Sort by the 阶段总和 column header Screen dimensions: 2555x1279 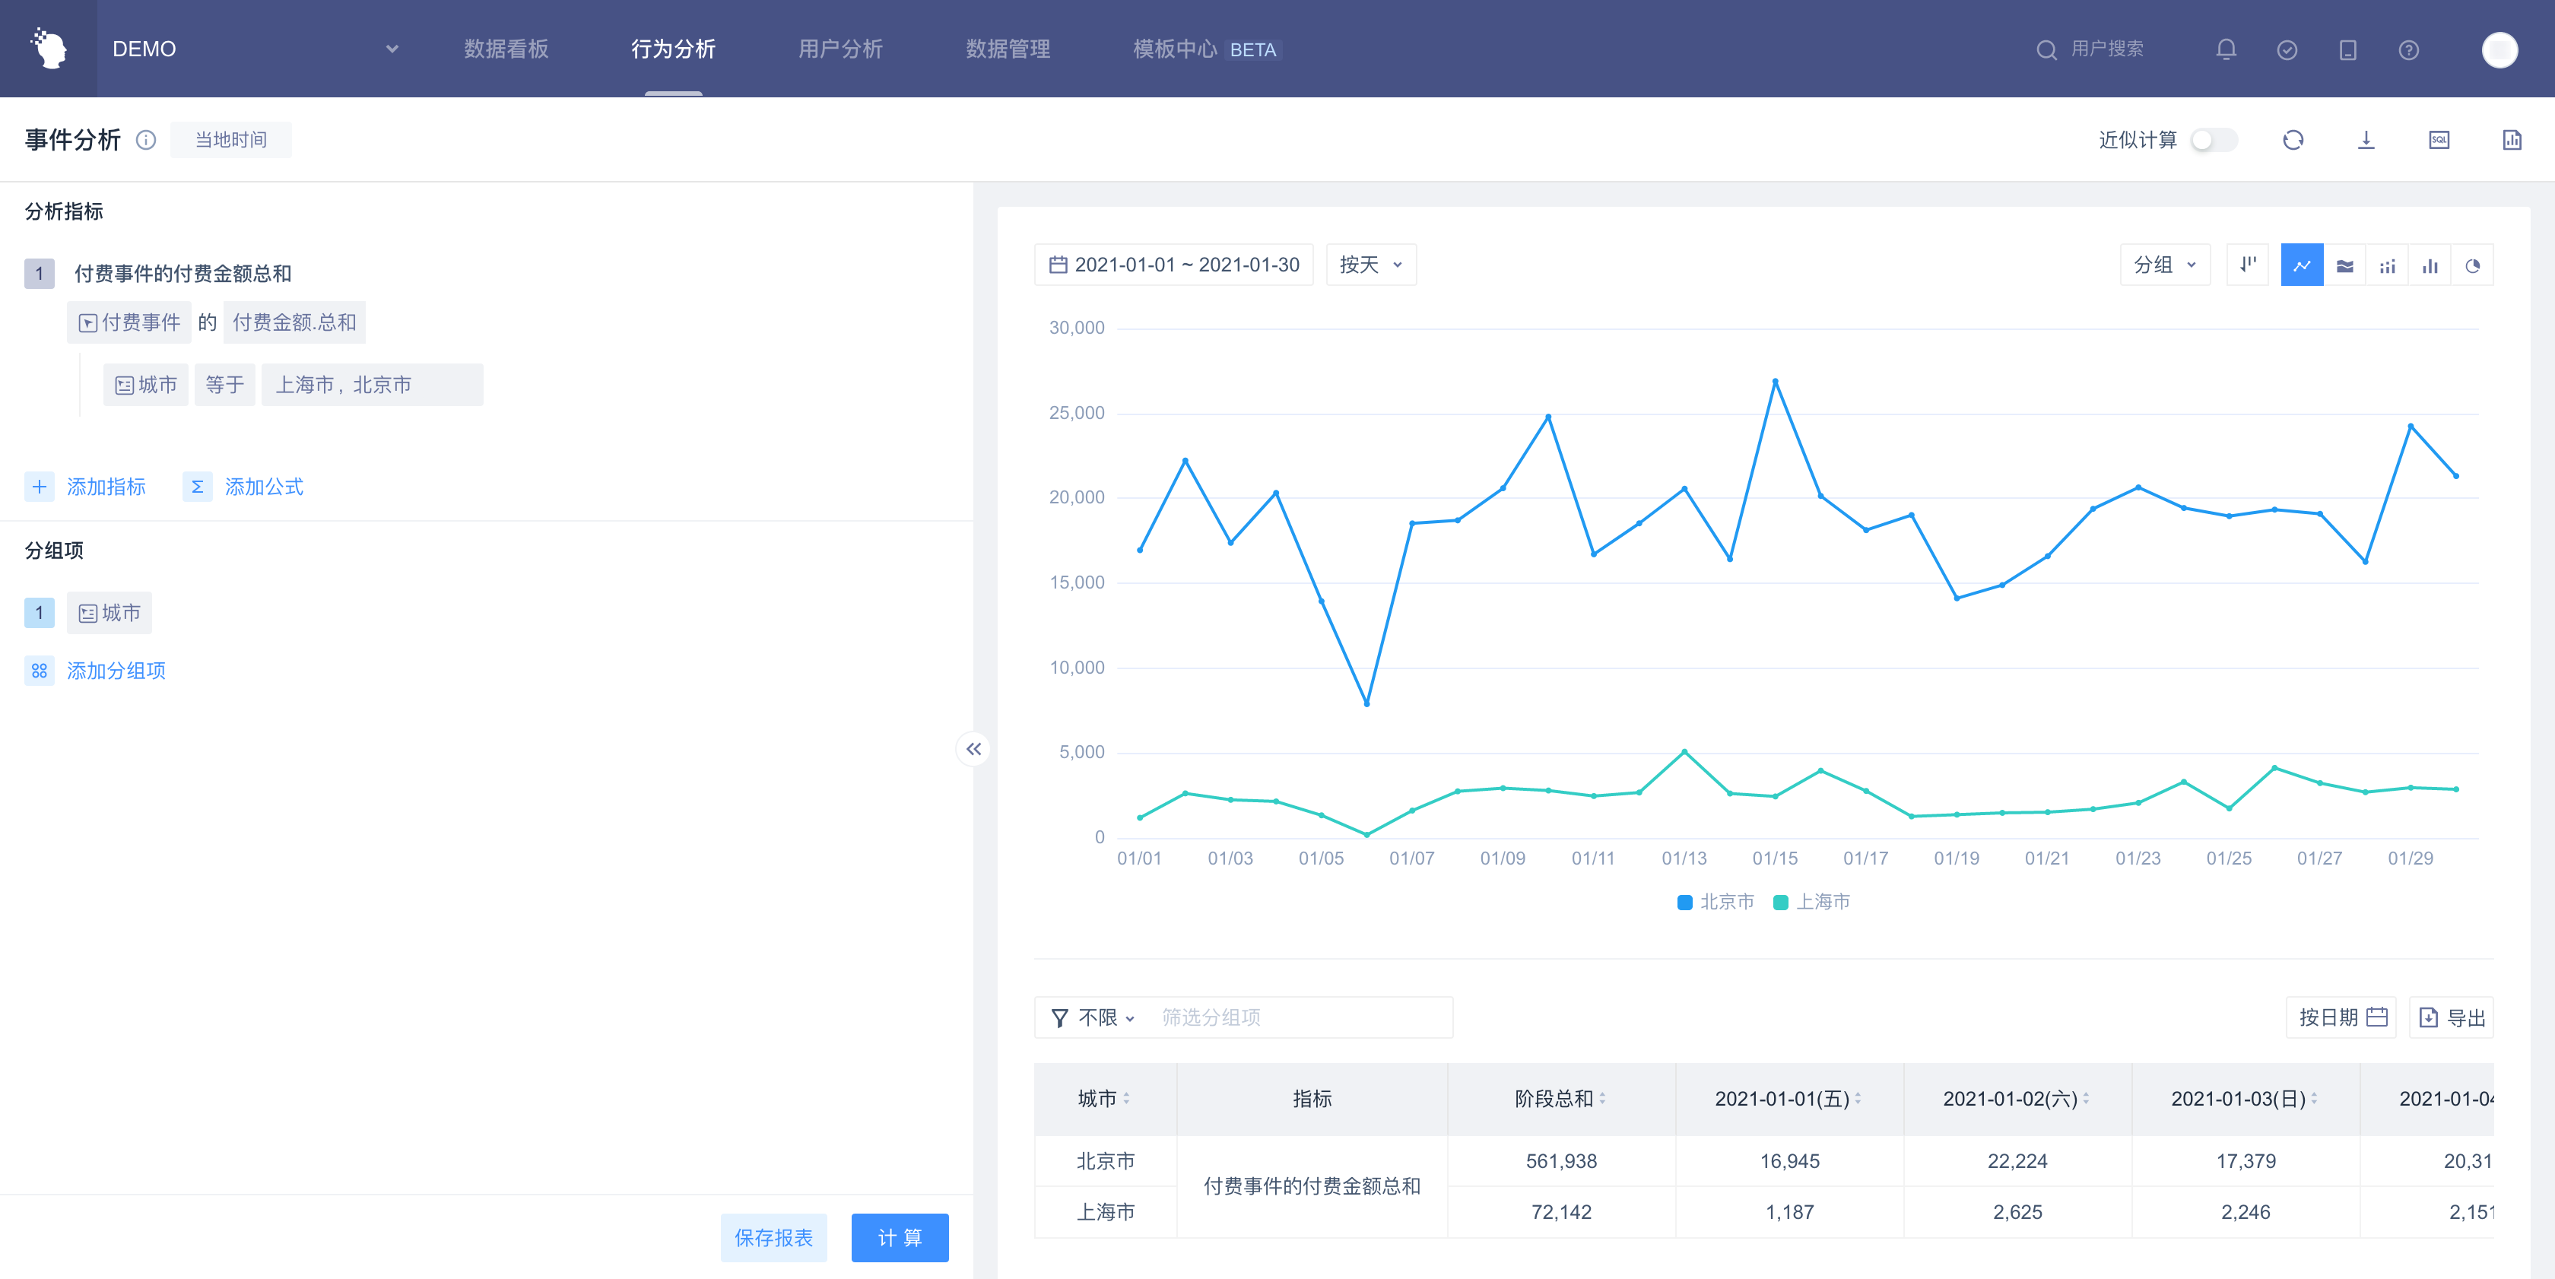(1560, 1099)
